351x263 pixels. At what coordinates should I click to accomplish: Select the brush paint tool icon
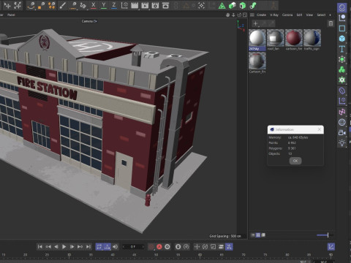[62, 5]
